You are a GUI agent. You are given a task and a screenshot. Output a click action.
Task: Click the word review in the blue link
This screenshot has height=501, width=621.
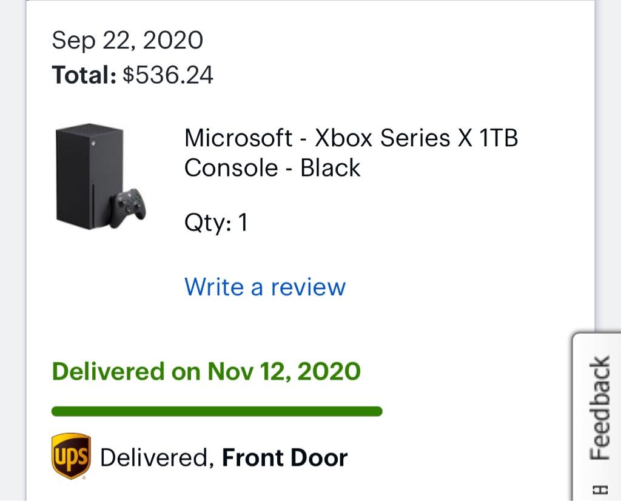308,287
